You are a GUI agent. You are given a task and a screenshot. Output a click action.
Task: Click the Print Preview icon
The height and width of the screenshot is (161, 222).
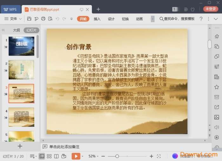pos(50,19)
